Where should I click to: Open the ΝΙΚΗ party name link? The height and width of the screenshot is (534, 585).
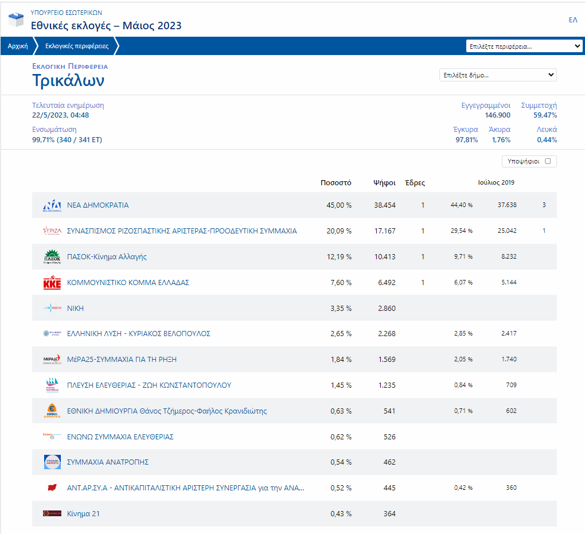tap(75, 309)
